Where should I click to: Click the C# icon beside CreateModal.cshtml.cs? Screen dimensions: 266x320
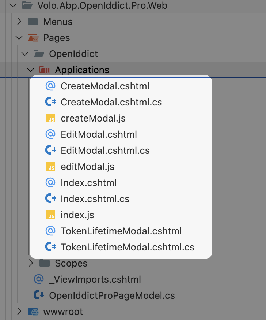pos(50,102)
